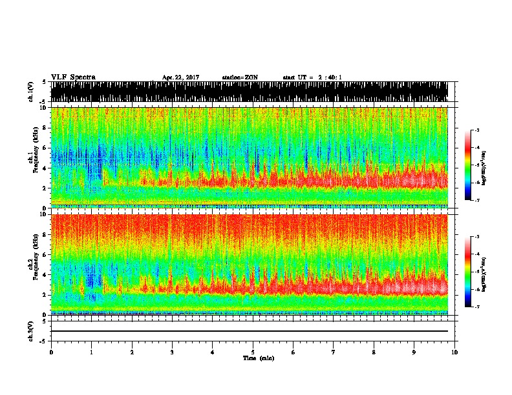The image size is (512, 395).
Task: Click ch.1 frequency tick label "10"
Action: pyautogui.click(x=45, y=108)
